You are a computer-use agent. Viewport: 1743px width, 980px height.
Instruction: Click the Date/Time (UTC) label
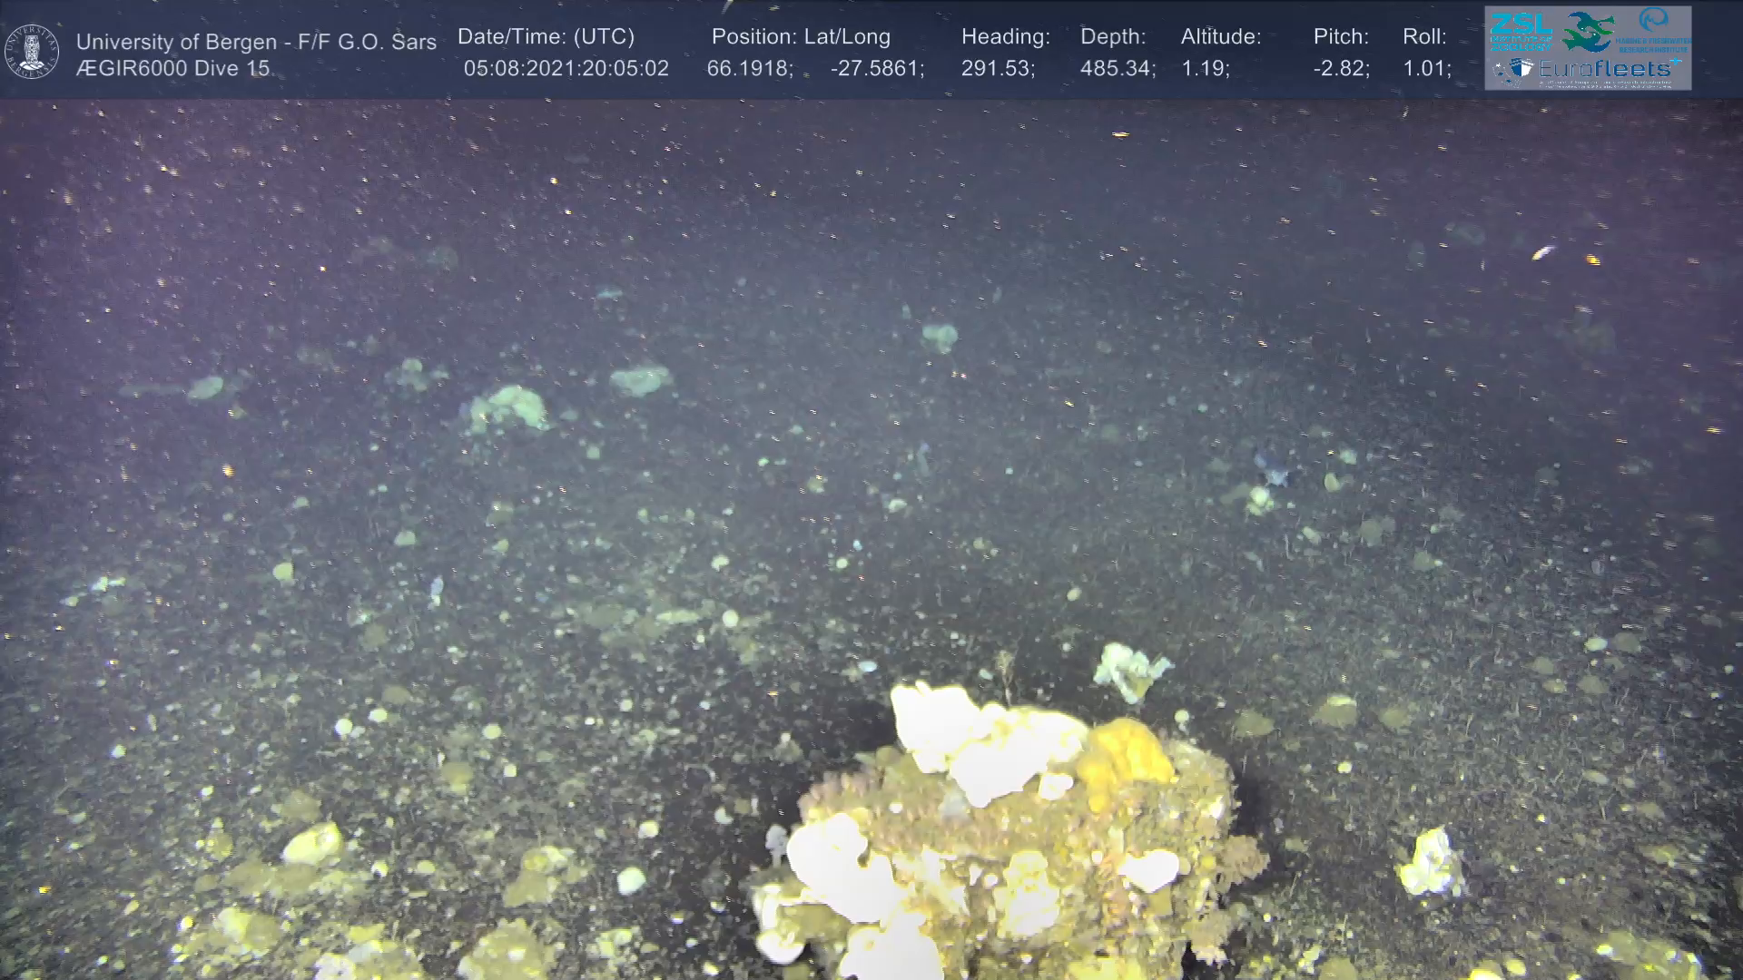coord(546,37)
